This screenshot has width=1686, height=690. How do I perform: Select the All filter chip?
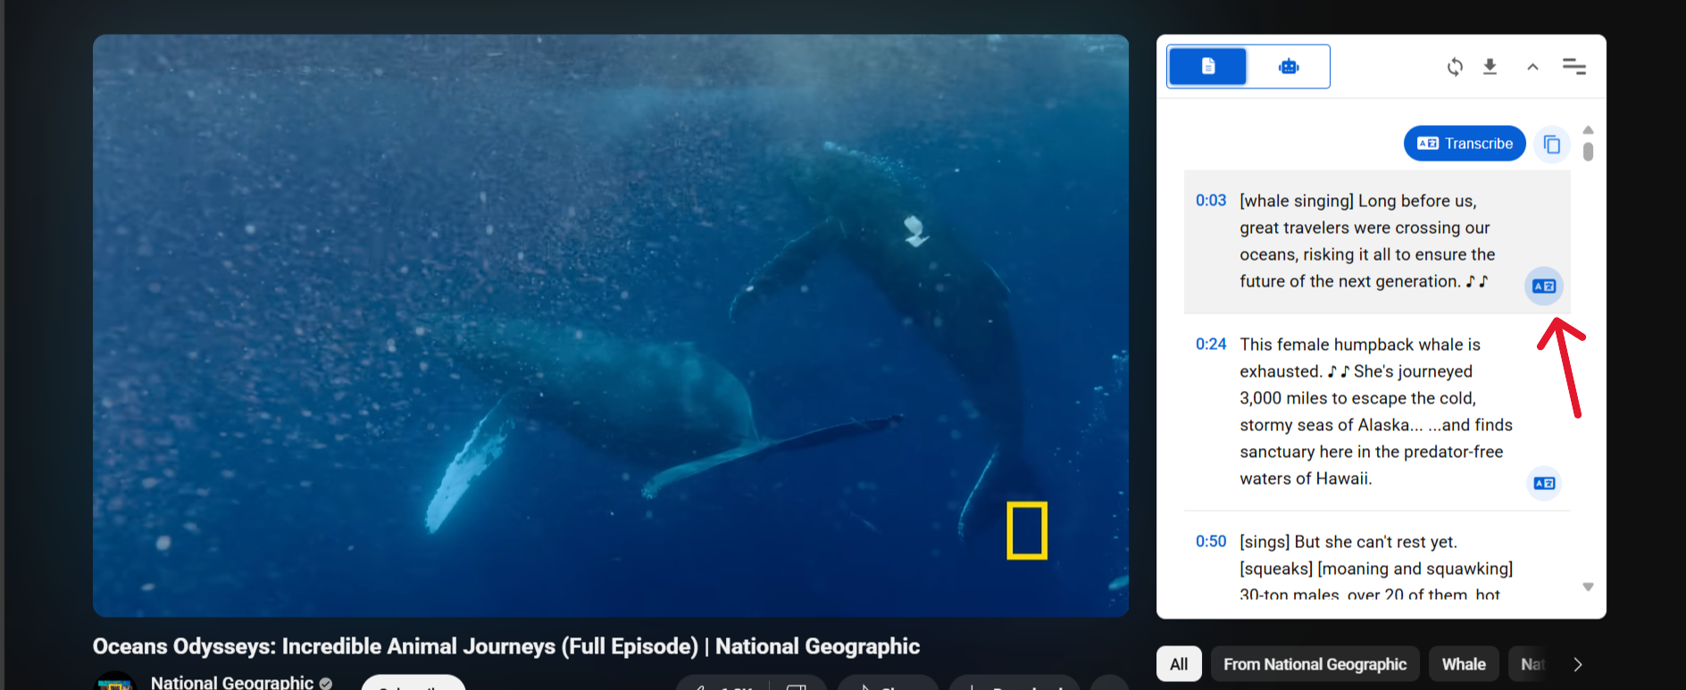click(1179, 664)
